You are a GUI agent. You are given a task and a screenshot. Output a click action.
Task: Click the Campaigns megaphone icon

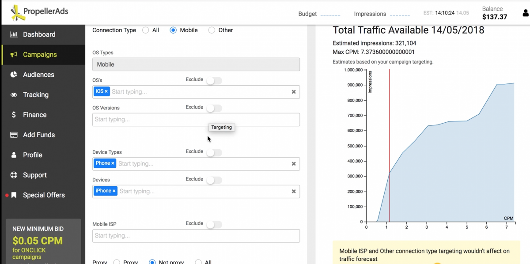(14, 55)
